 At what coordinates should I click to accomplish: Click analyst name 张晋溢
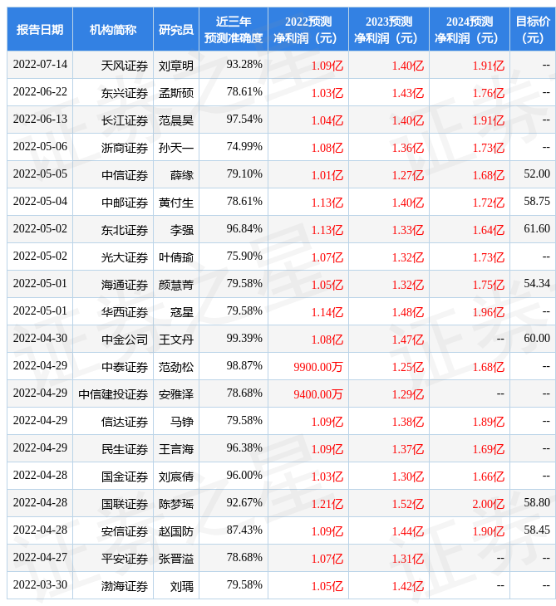pyautogui.click(x=176, y=560)
